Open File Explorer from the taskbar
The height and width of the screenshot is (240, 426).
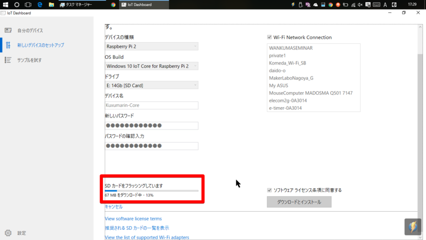[51, 4]
